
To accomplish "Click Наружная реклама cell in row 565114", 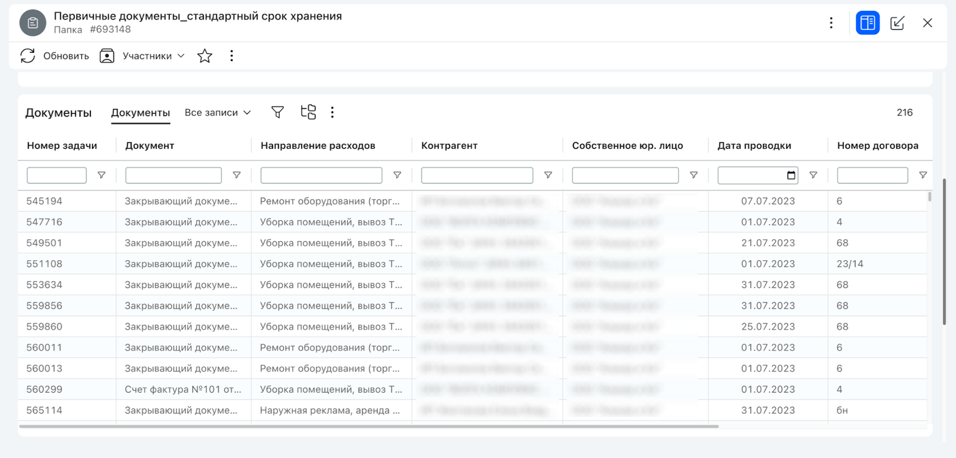I will (330, 410).
